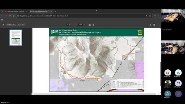Go to the browser home page

click(14, 16)
